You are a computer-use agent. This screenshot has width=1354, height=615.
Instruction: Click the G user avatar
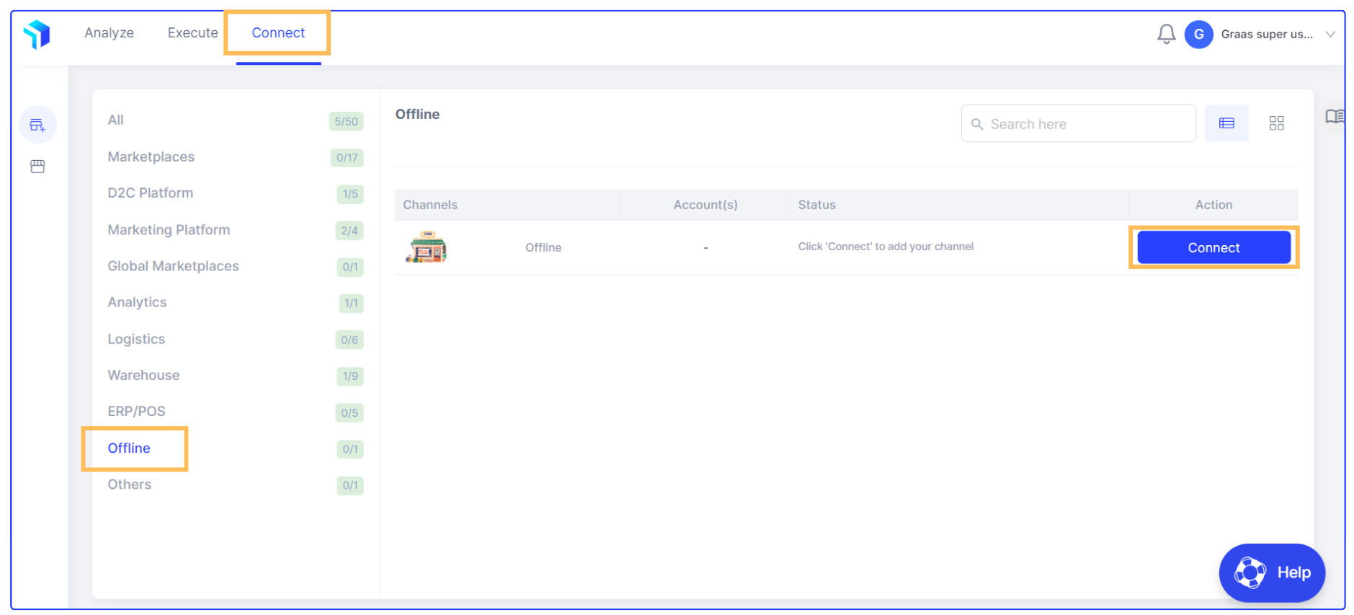(x=1198, y=34)
